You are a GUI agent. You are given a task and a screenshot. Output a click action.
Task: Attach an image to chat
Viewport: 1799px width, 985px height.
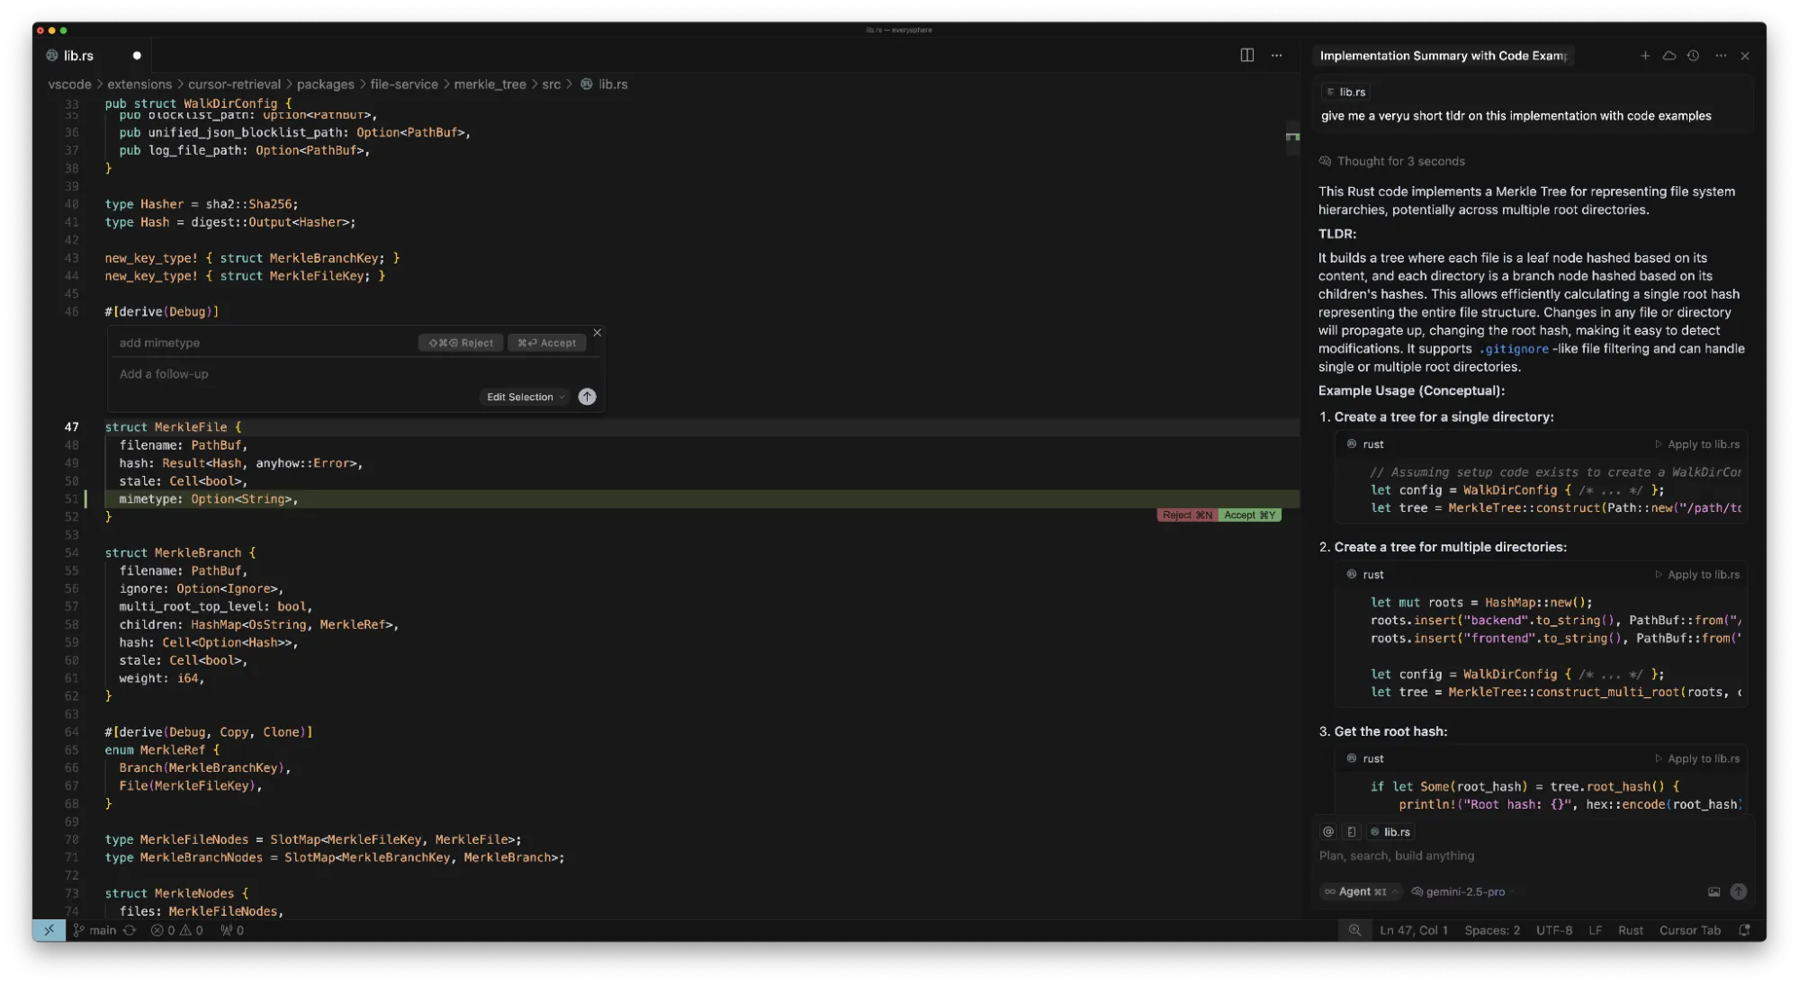pos(1714,891)
